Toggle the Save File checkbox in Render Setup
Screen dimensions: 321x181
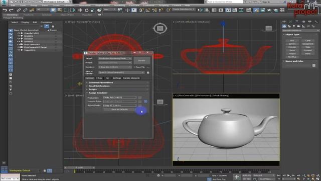(x=134, y=67)
